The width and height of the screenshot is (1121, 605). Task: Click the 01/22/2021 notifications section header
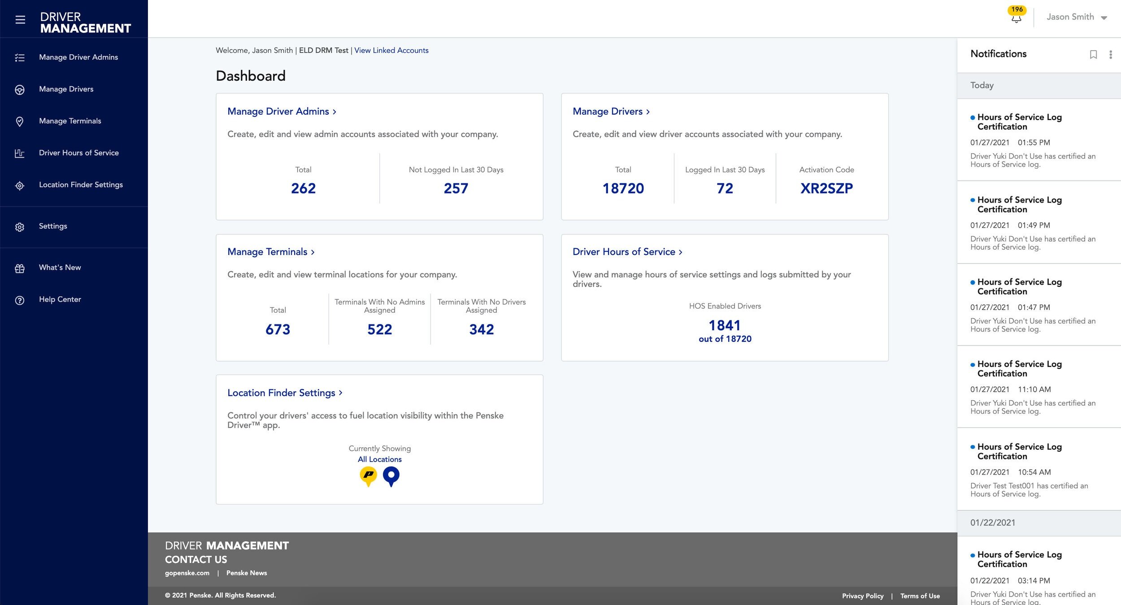[x=1039, y=523]
